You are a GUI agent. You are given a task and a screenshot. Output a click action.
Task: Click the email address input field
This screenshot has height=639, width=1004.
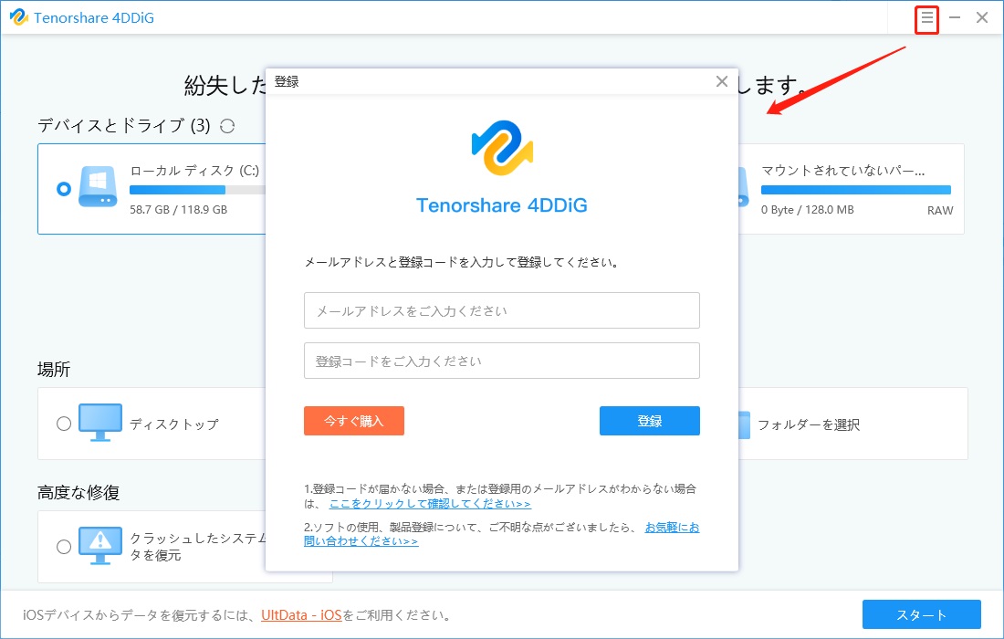[501, 310]
